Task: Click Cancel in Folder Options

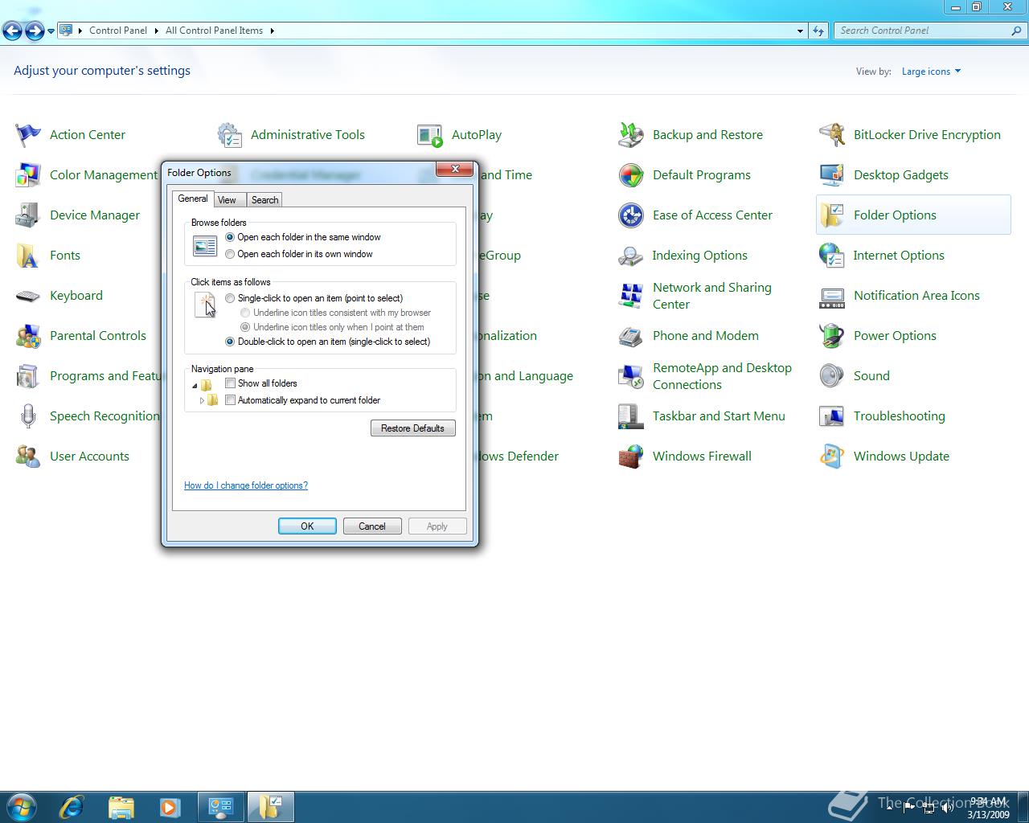Action: click(372, 526)
